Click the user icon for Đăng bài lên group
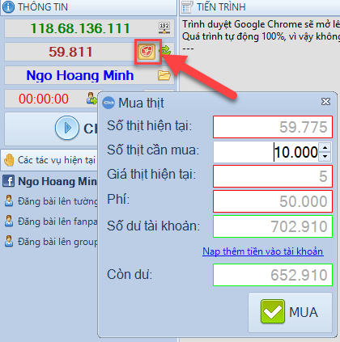340x342 pixels. point(9,242)
